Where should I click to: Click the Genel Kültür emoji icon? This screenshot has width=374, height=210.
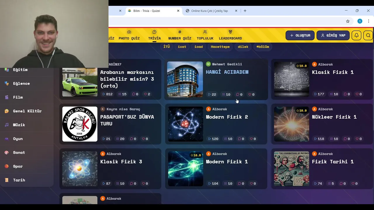[x=7, y=111]
